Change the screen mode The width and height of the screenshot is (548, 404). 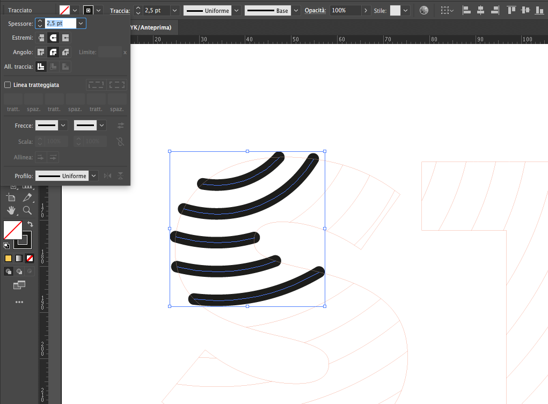[19, 285]
